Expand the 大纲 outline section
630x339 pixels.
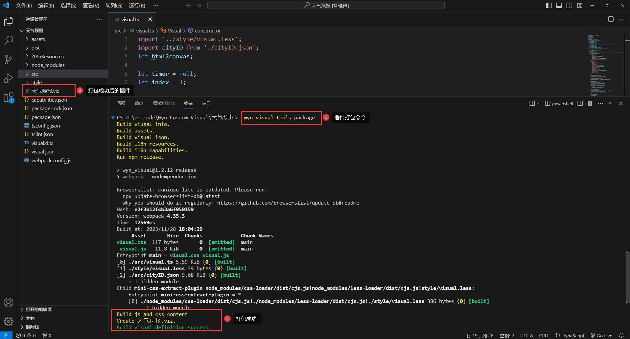tap(30, 318)
